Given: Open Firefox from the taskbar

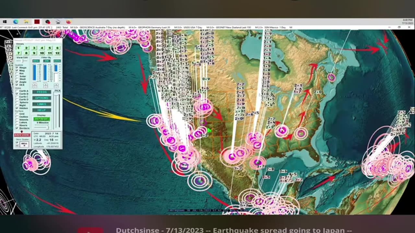Looking at the screenshot, I should click(x=69, y=22).
